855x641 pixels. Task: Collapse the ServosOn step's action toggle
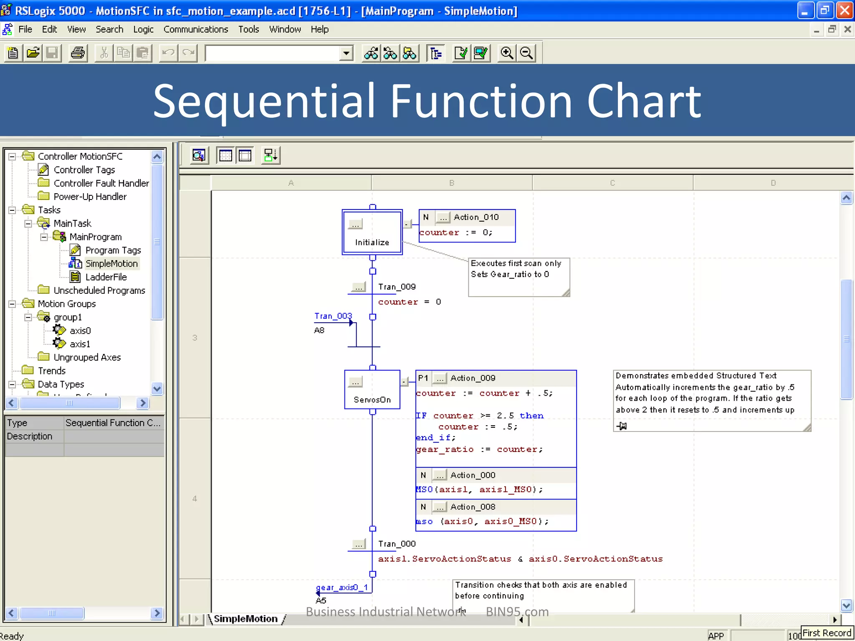click(404, 381)
